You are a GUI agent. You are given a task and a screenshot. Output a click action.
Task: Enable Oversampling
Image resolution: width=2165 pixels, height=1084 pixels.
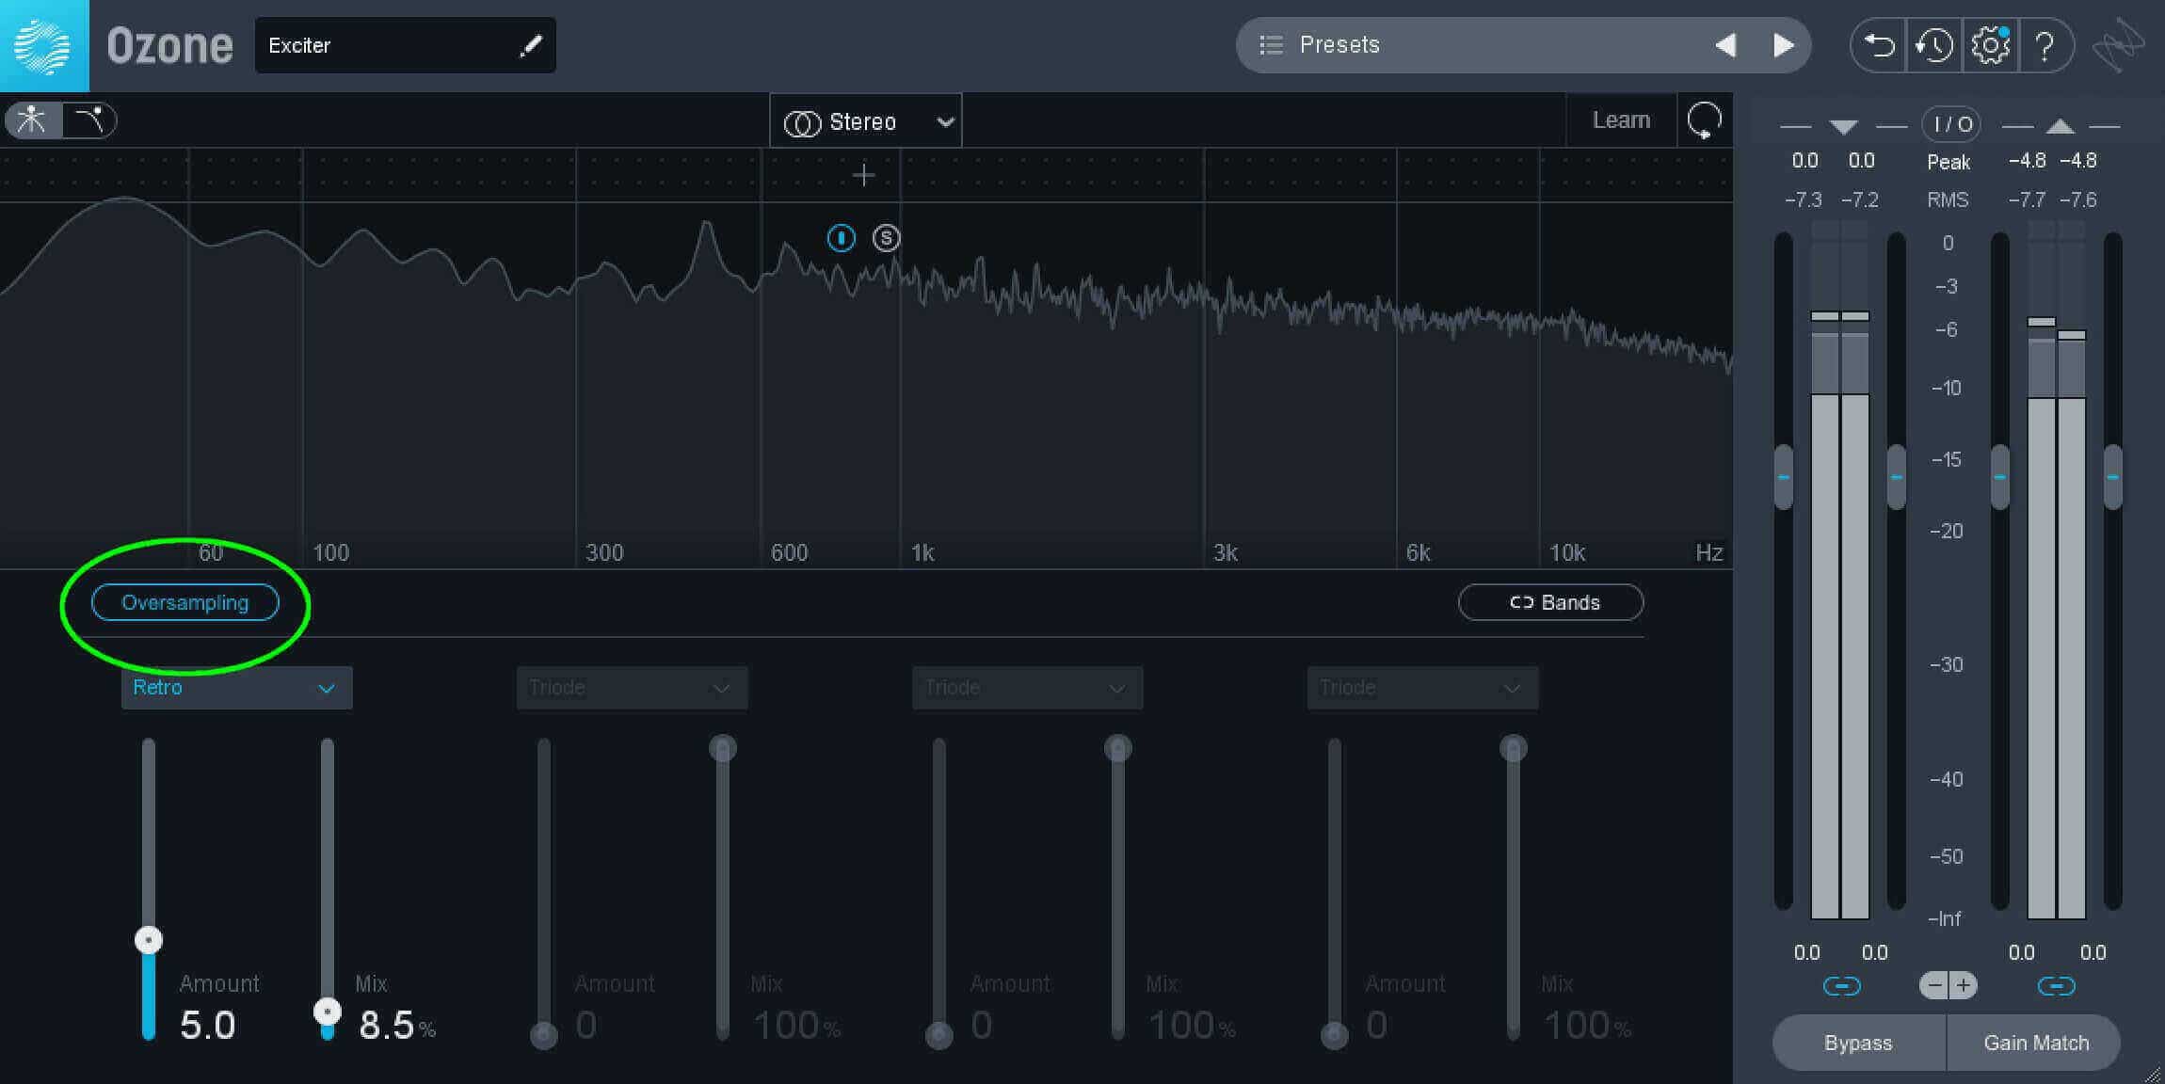coord(185,602)
